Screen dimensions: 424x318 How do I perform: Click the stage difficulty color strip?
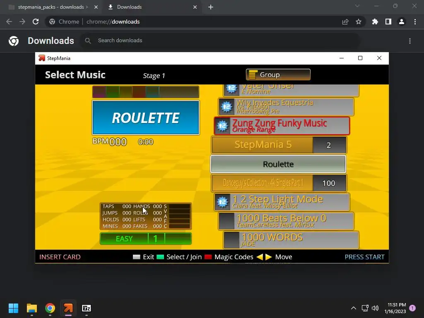pos(146,92)
